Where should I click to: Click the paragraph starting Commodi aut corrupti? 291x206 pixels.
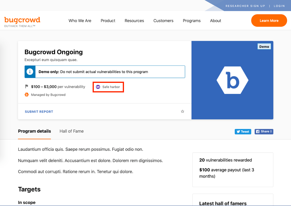coord(76,172)
